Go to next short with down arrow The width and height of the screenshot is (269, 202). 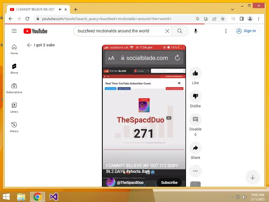coord(252,178)
